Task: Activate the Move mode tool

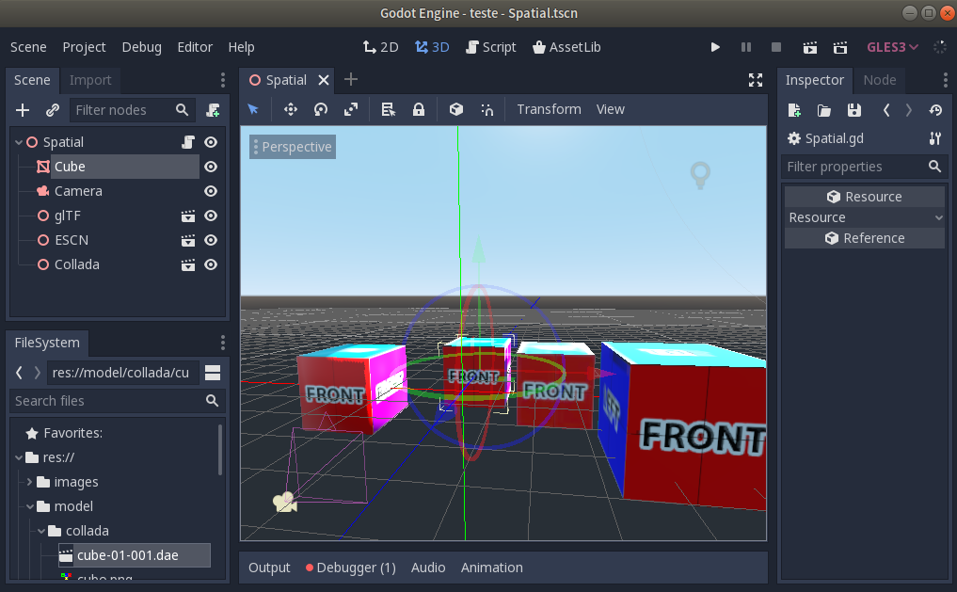Action: point(291,109)
